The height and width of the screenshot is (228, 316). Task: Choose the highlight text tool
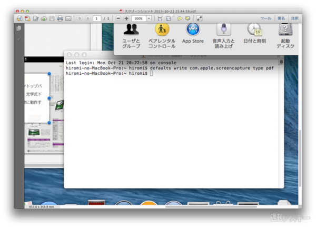click(x=188, y=18)
